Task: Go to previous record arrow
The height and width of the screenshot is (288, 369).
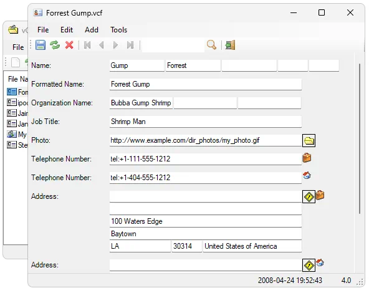Action: click(x=102, y=45)
